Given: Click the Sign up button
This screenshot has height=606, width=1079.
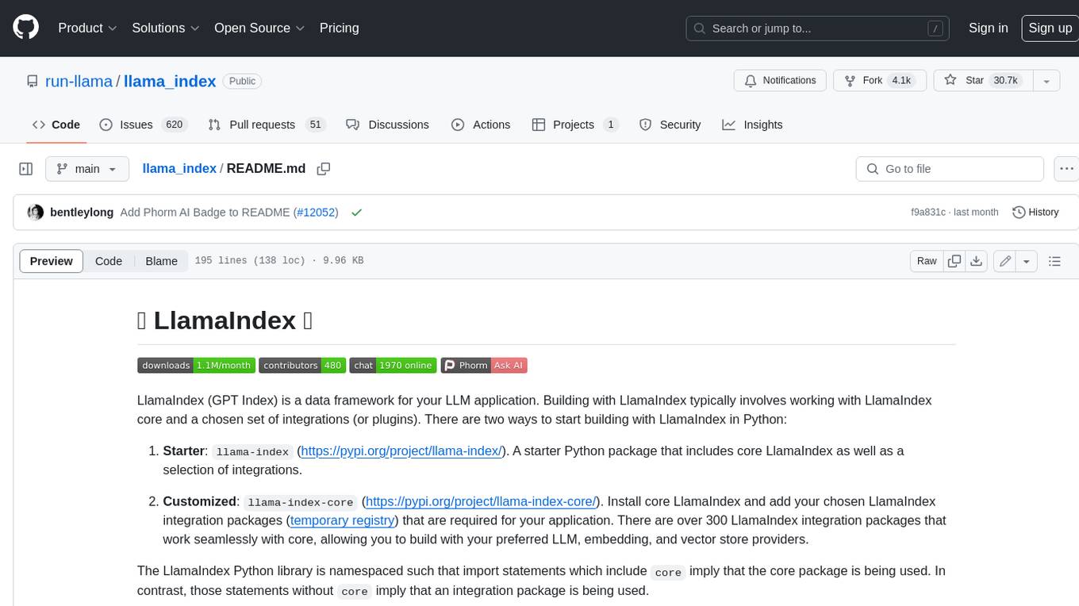Looking at the screenshot, I should point(1050,28).
